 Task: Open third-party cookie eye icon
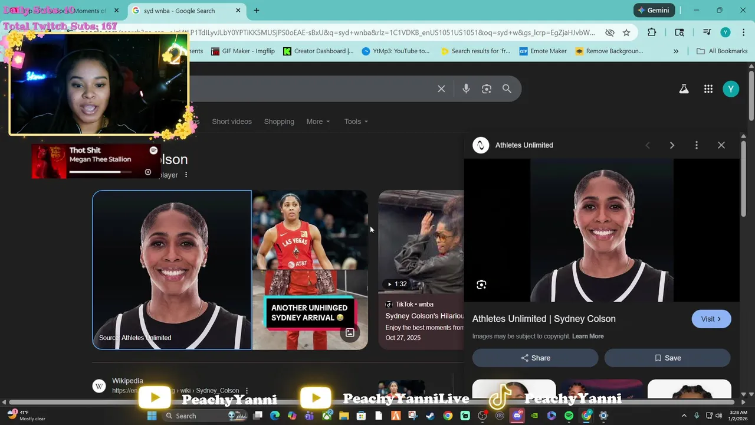(x=610, y=32)
